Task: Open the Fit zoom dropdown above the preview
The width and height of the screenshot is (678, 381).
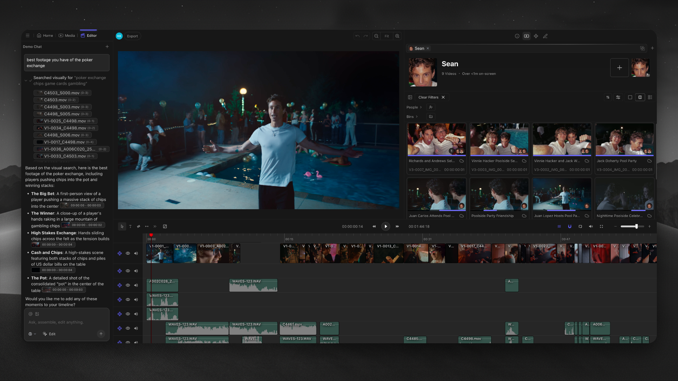Action: [387, 36]
